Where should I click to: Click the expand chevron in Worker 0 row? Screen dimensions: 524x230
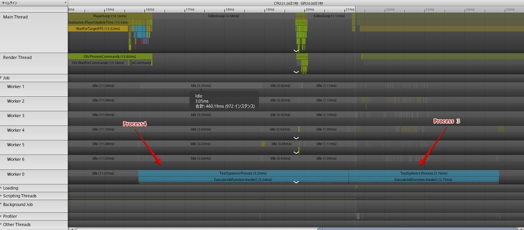coord(296,182)
